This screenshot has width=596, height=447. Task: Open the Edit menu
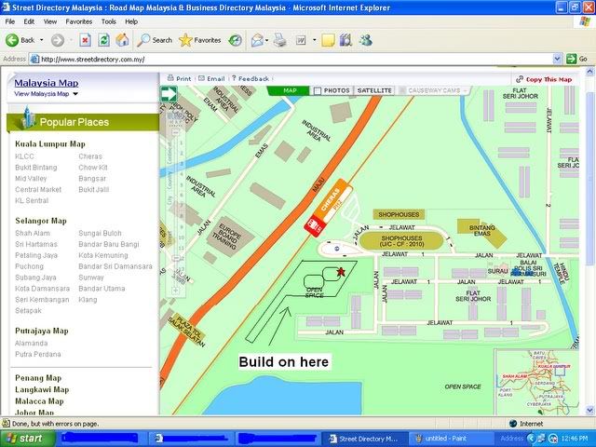pyautogui.click(x=29, y=21)
